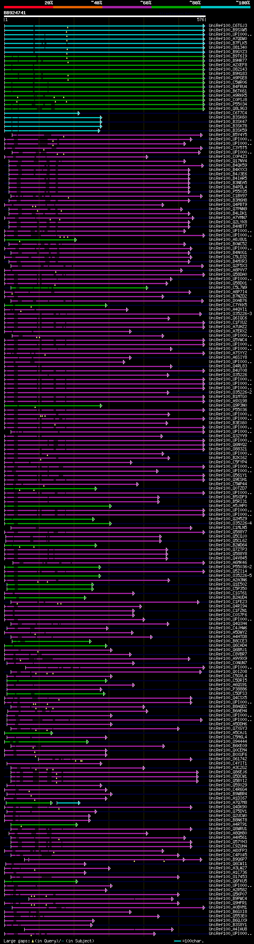Viewport: 254px width, 944px height.
Task: Open hit UniRef100_Q32YV9
Action: tap(228, 436)
